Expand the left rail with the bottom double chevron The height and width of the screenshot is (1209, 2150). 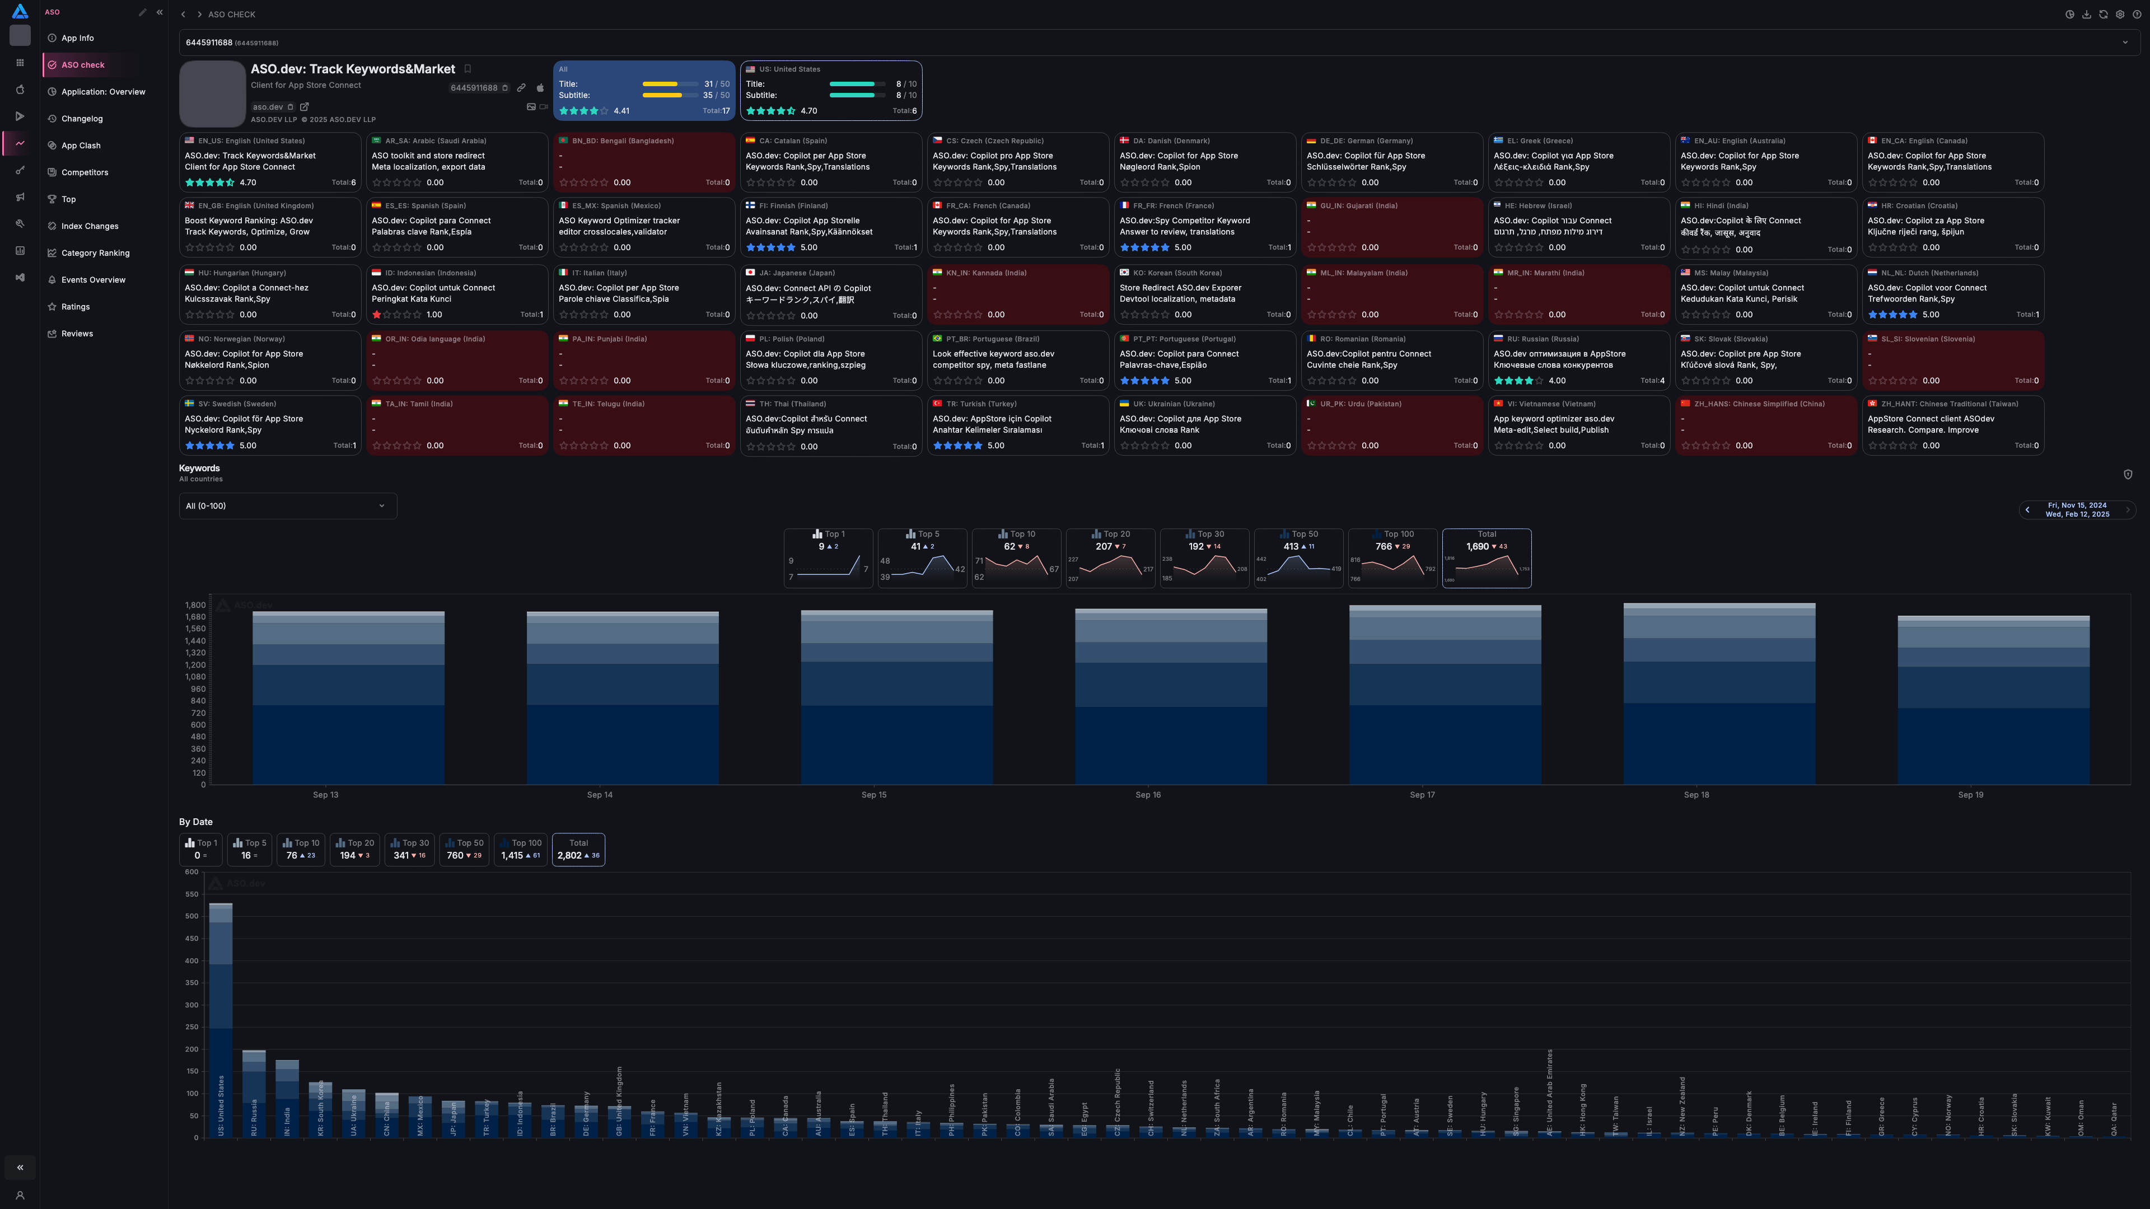tap(20, 1167)
